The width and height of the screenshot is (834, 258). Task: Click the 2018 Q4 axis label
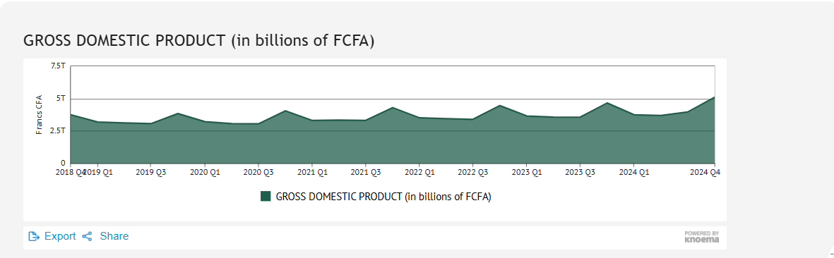click(x=70, y=172)
